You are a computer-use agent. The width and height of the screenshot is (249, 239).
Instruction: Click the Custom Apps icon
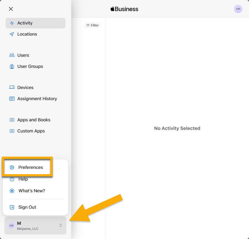tap(12, 131)
